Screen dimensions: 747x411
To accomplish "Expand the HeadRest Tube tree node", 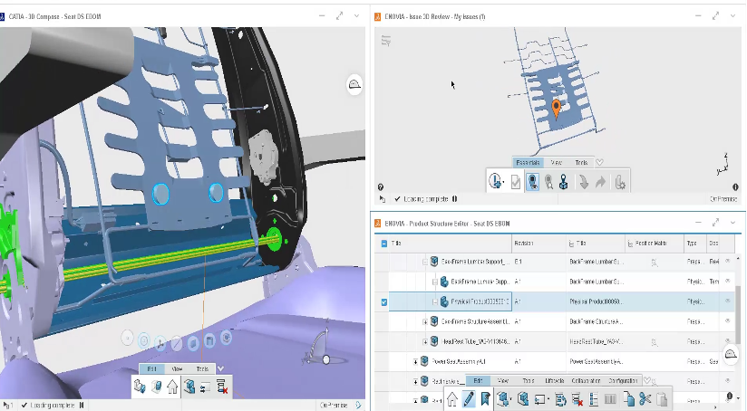I will pyautogui.click(x=425, y=342).
